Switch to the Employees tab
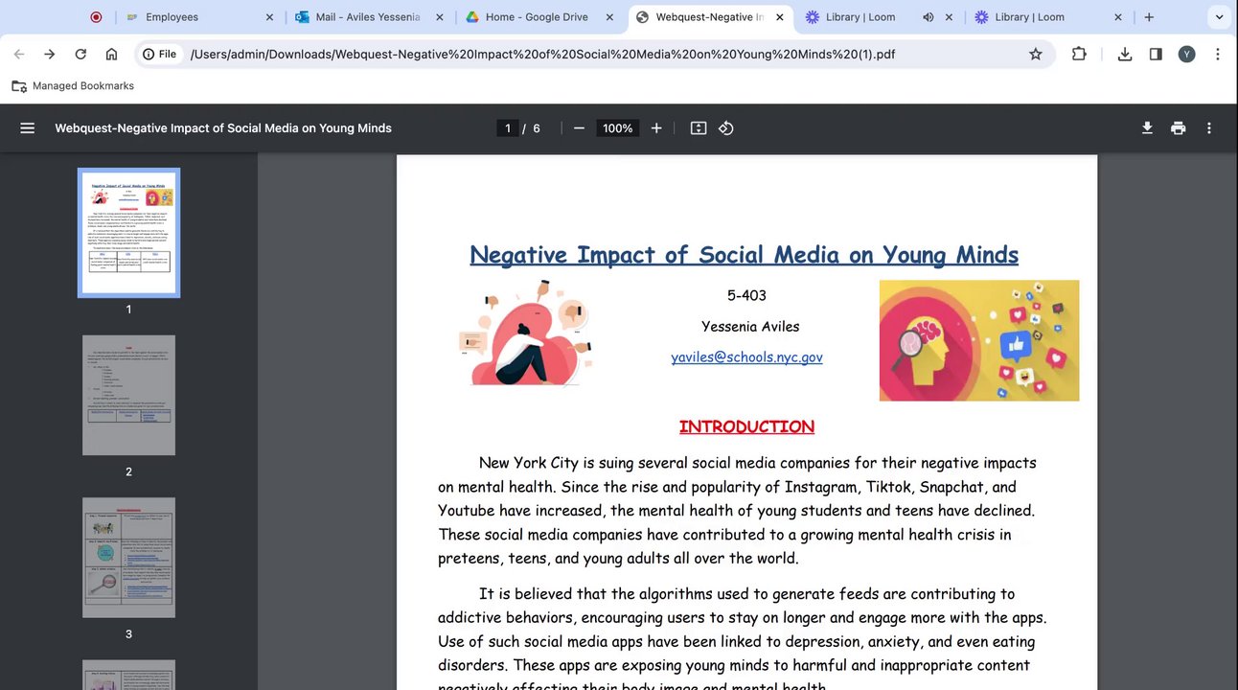Image resolution: width=1238 pixels, height=690 pixels. [199, 17]
